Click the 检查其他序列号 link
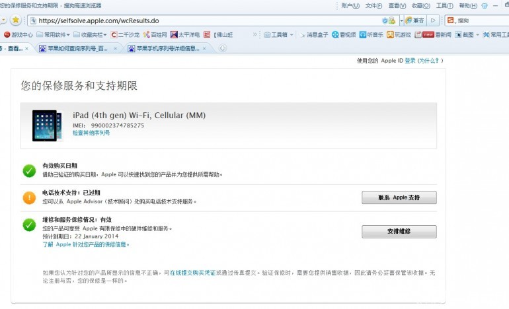The width and height of the screenshot is (509, 309). pyautogui.click(x=91, y=133)
